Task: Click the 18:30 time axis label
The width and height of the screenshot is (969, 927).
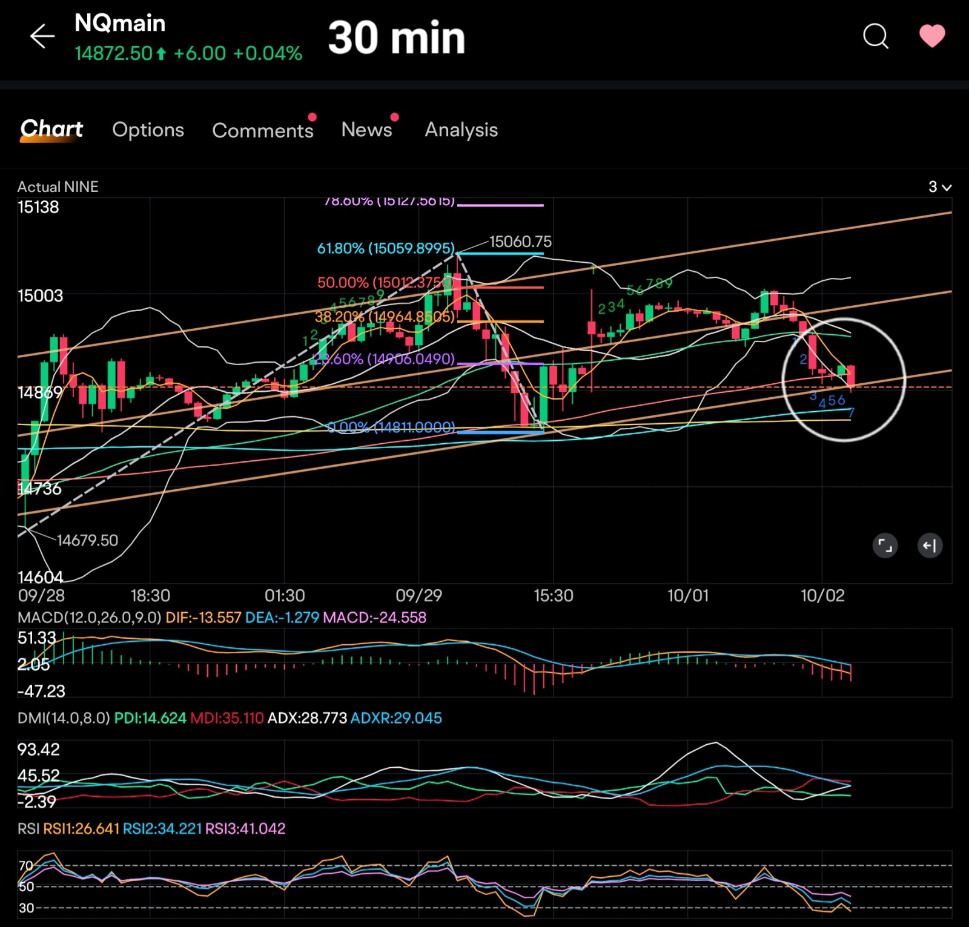Action: [150, 596]
